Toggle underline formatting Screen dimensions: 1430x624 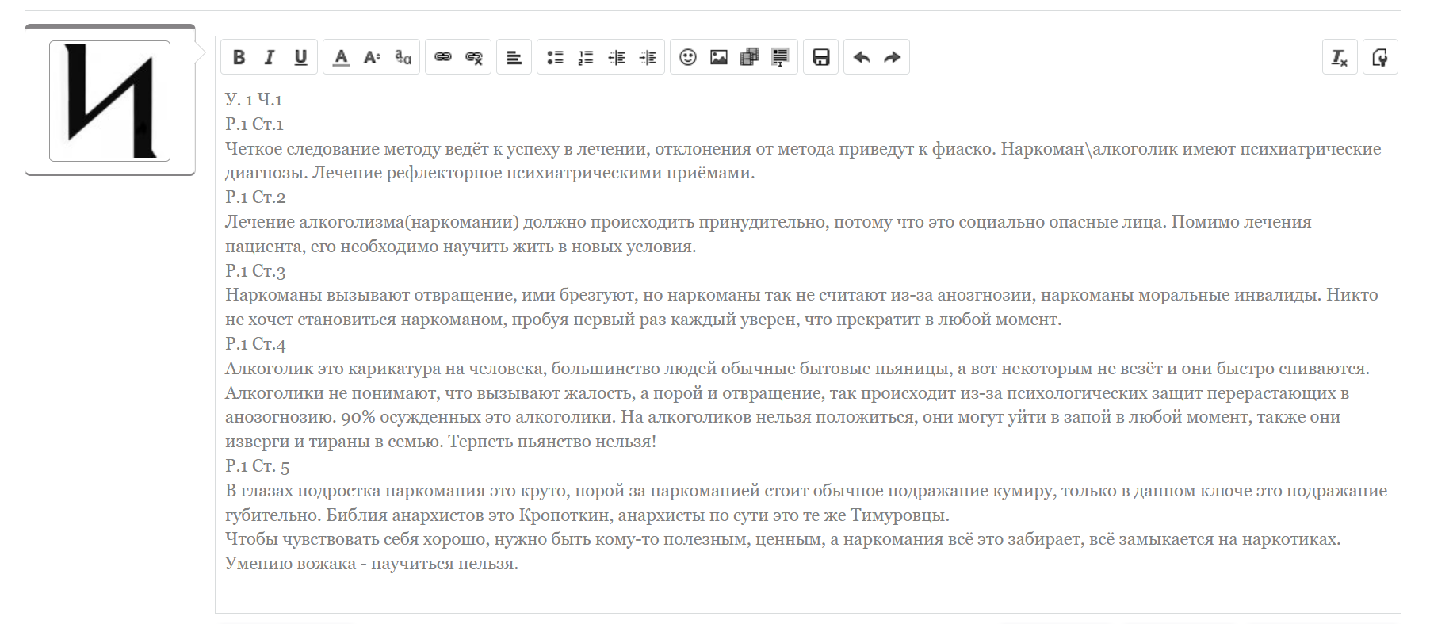point(300,57)
